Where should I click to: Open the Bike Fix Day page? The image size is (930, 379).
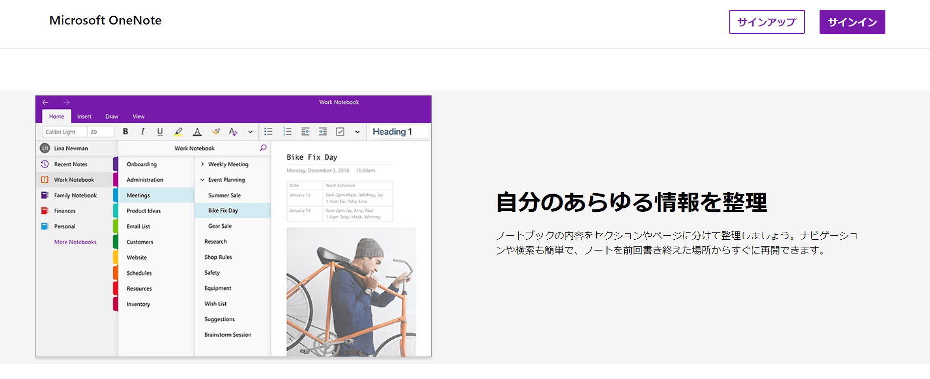(x=233, y=210)
